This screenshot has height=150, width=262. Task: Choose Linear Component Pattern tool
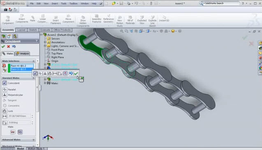(x=43, y=18)
